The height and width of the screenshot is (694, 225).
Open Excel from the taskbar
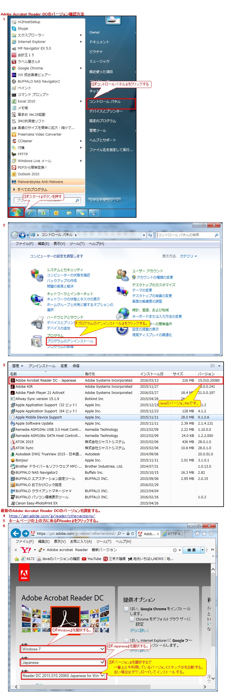click(43, 213)
